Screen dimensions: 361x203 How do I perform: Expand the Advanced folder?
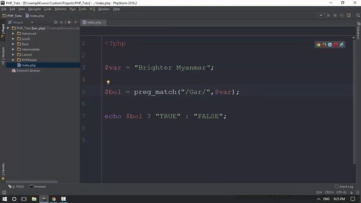[13, 34]
